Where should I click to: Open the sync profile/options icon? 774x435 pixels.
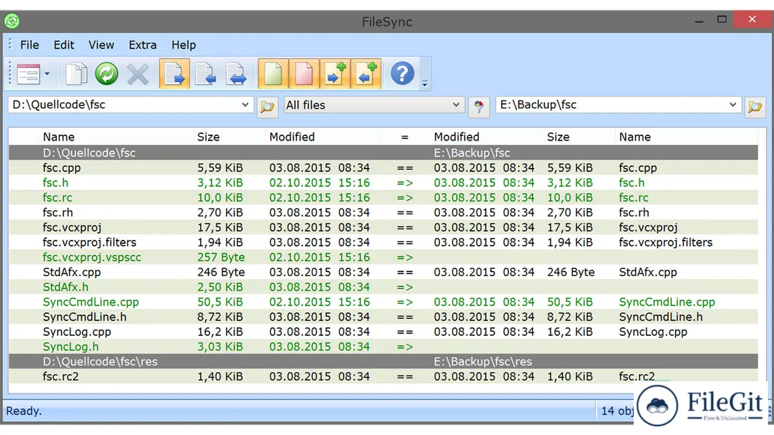click(28, 74)
